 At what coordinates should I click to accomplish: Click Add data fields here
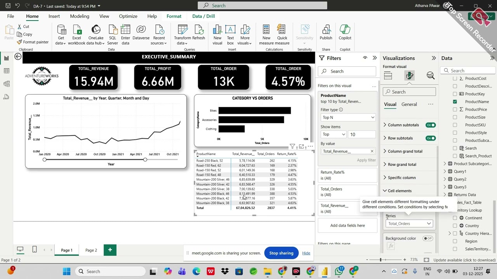[x=348, y=226]
